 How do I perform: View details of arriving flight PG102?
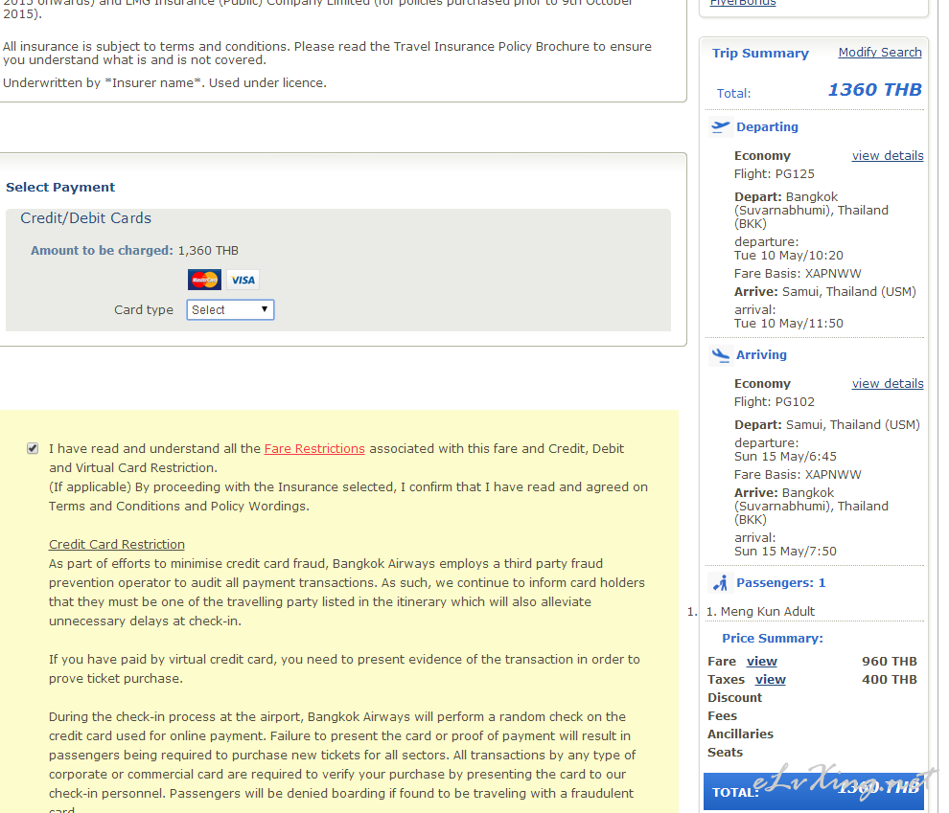point(888,384)
